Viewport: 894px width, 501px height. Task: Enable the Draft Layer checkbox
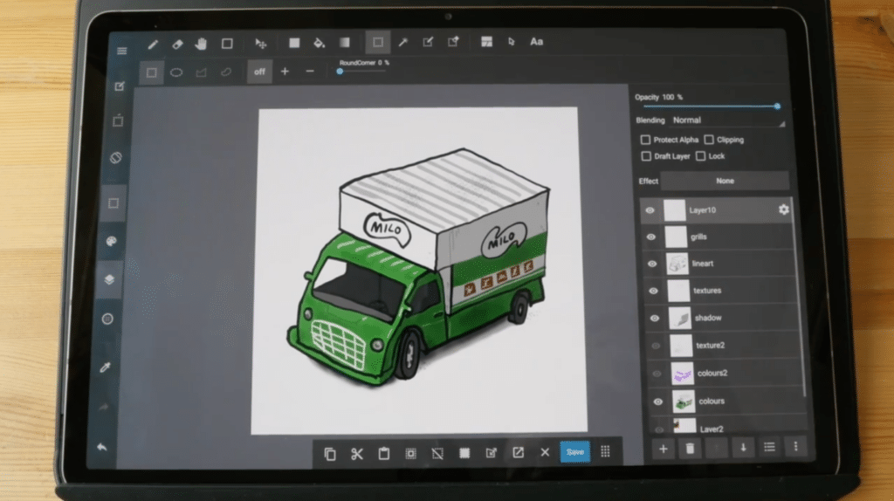pyautogui.click(x=646, y=156)
